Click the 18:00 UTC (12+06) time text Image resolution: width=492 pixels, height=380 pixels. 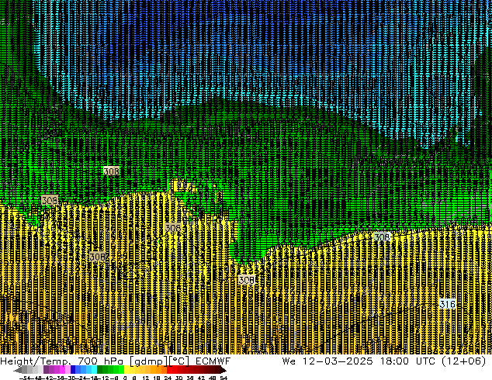coord(433,361)
